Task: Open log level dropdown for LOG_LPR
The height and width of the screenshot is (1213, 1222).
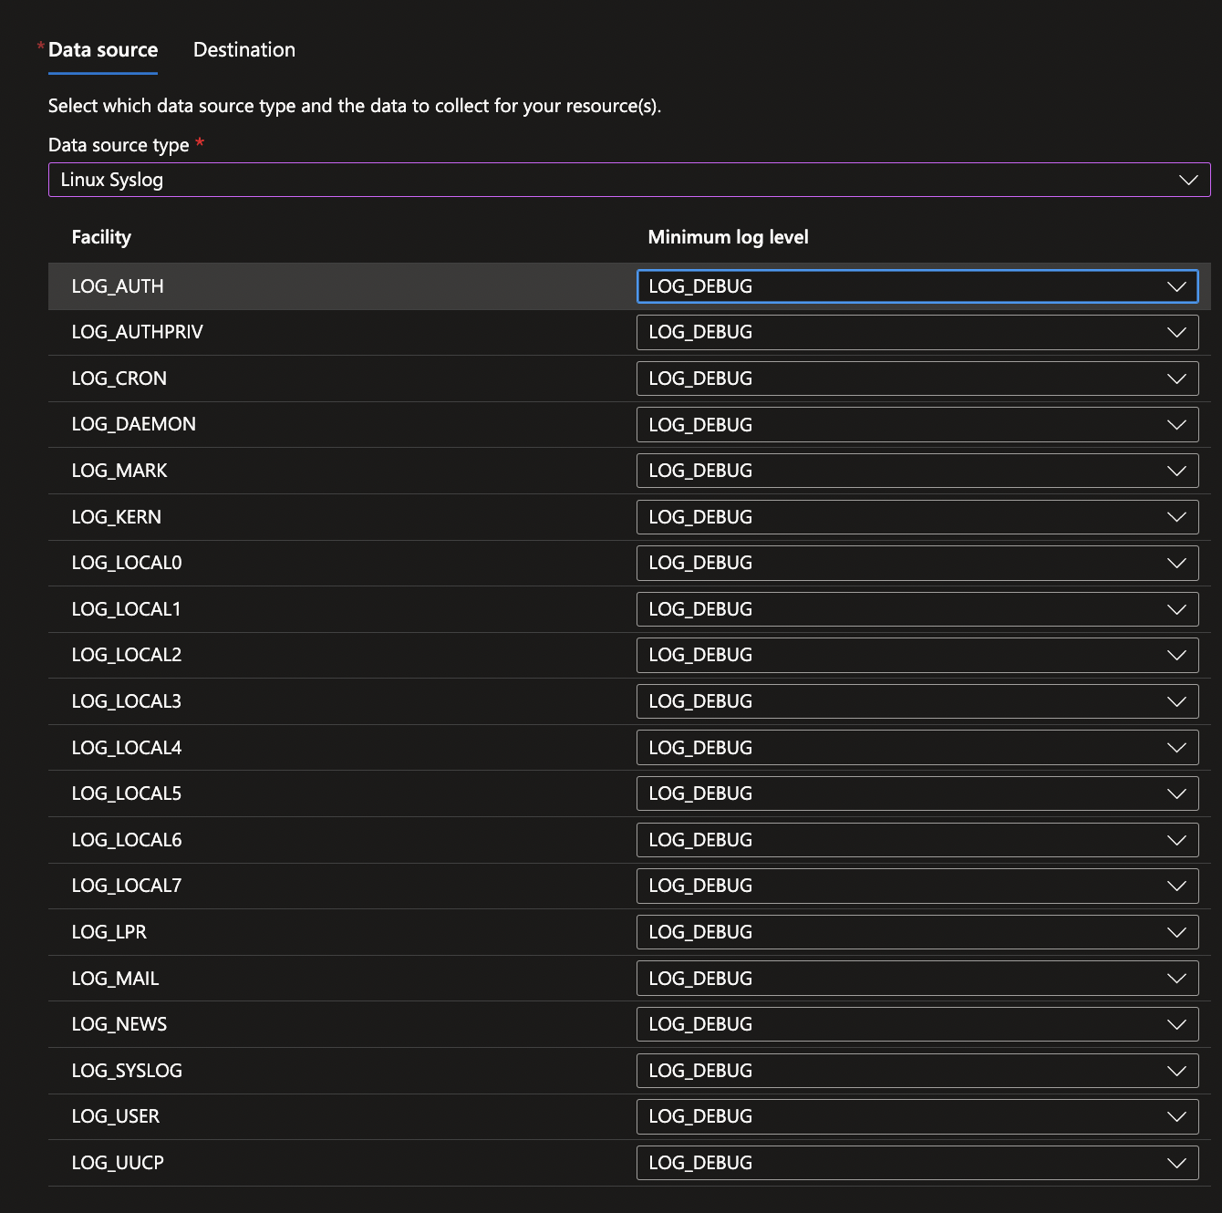Action: 917,932
